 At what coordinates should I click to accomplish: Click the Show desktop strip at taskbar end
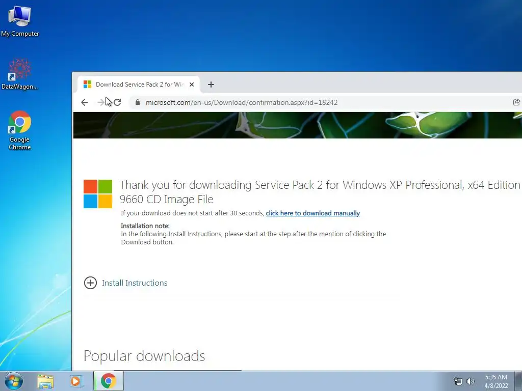point(518,381)
